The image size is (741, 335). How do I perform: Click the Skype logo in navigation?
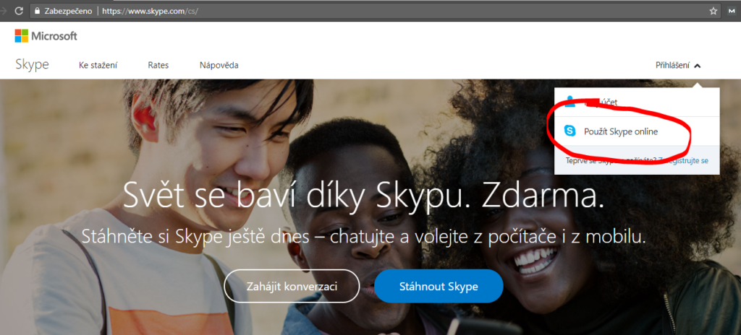pos(32,65)
